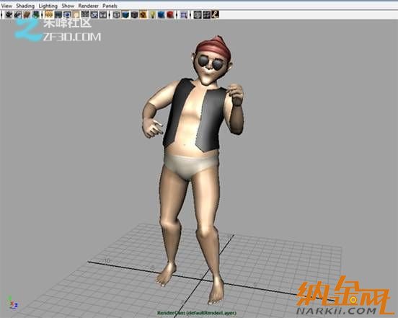Viewport: 398px width, 318px height.
Task: Open the Renderer menu
Action: [x=88, y=6]
